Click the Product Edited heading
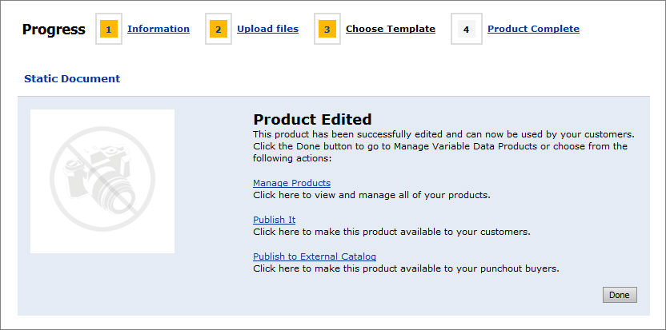666x330 pixels. 312,120
